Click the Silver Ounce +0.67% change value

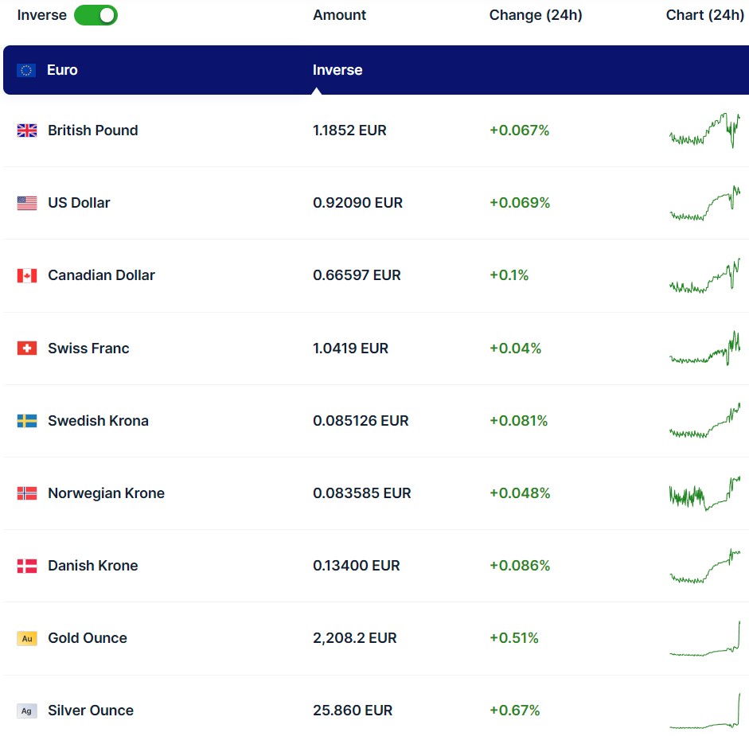point(514,711)
